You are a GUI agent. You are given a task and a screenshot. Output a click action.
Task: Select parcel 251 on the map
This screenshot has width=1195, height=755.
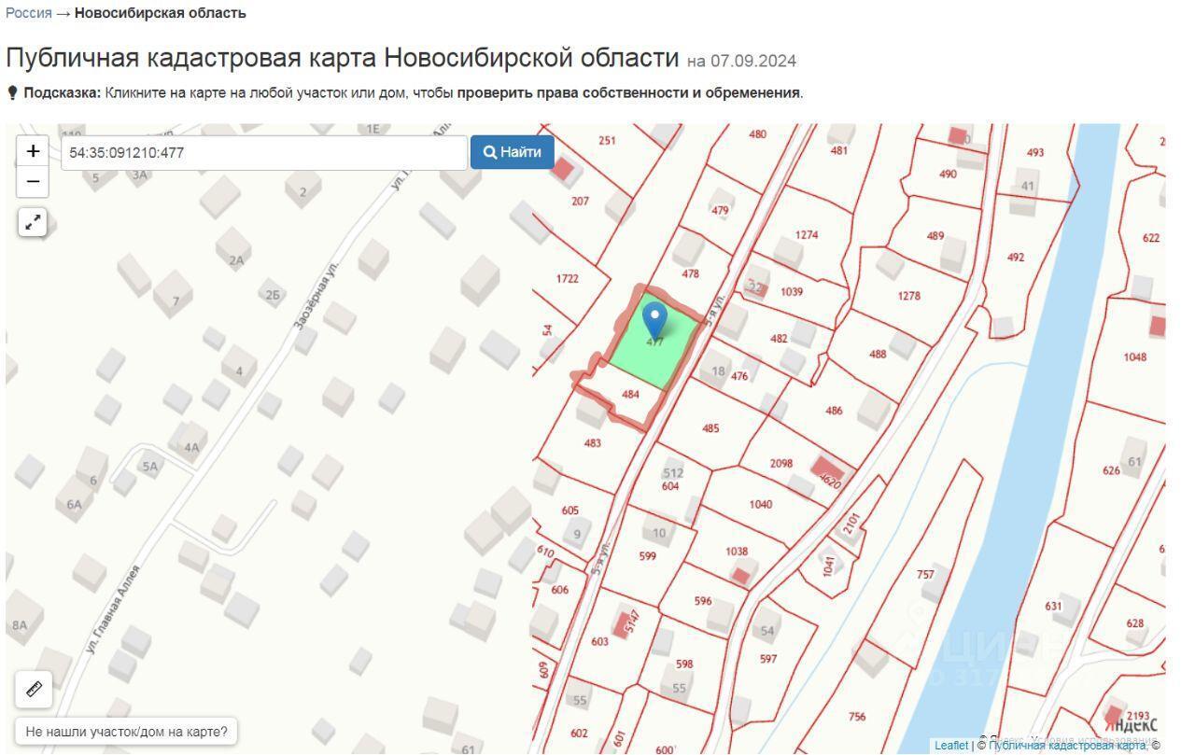click(x=607, y=141)
